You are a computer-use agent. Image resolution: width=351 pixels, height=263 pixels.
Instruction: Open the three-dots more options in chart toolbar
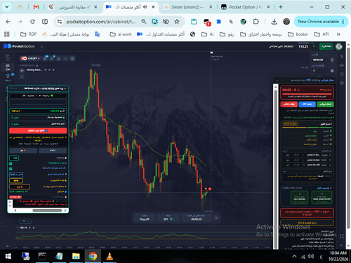click(65, 58)
